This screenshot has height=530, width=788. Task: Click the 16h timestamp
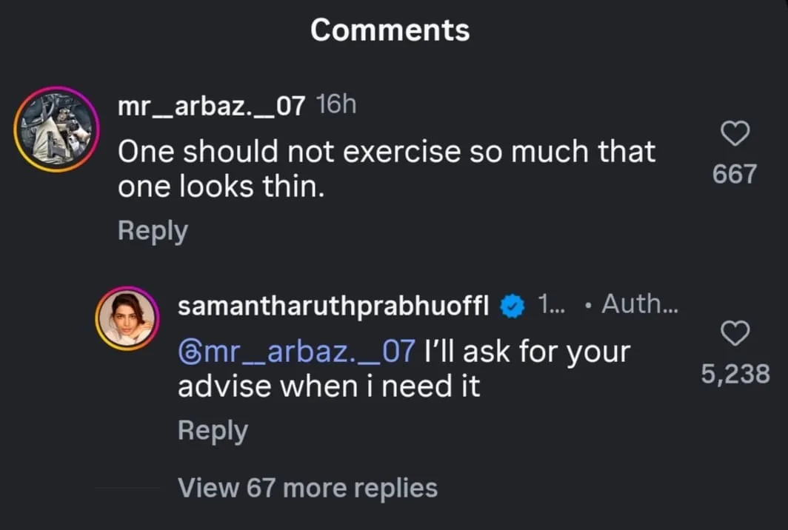335,105
